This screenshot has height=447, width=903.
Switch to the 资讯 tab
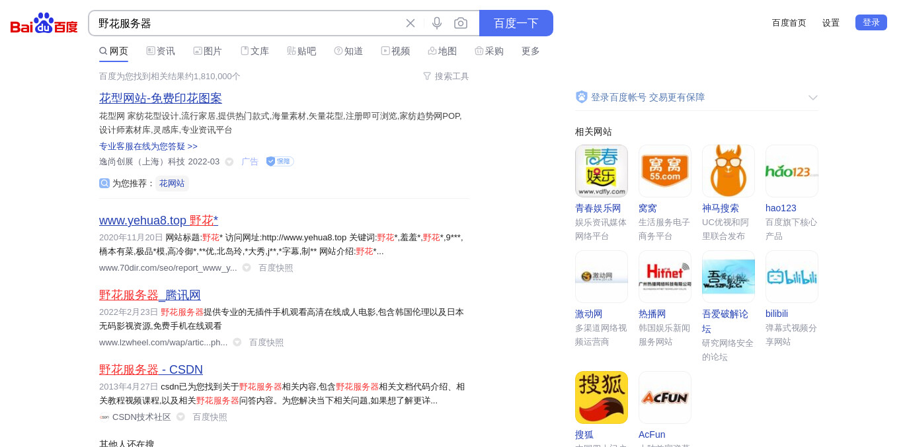pos(161,51)
